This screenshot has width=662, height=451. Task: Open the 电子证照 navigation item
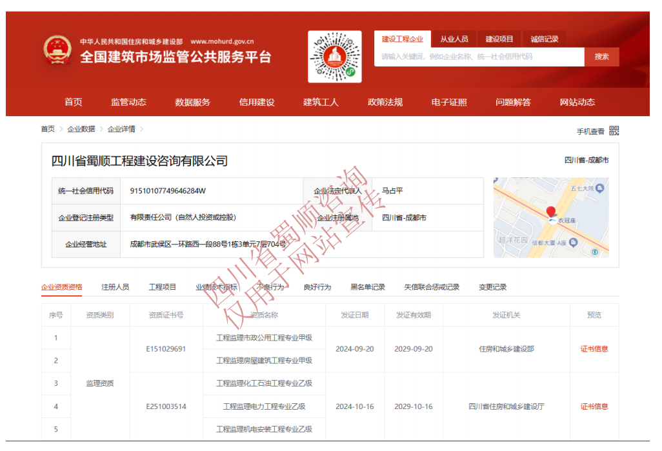[449, 102]
